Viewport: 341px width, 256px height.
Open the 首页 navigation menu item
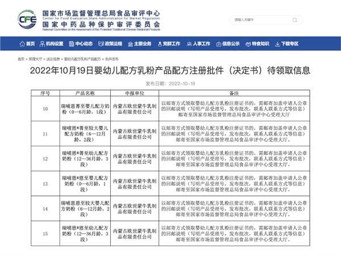31,44
